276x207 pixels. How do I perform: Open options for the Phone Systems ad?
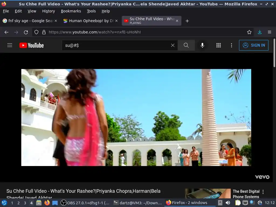pos(263,192)
